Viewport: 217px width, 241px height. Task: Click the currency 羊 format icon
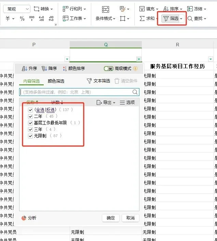point(8,19)
